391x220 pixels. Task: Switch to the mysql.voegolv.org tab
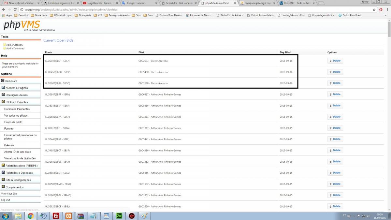(x=257, y=3)
